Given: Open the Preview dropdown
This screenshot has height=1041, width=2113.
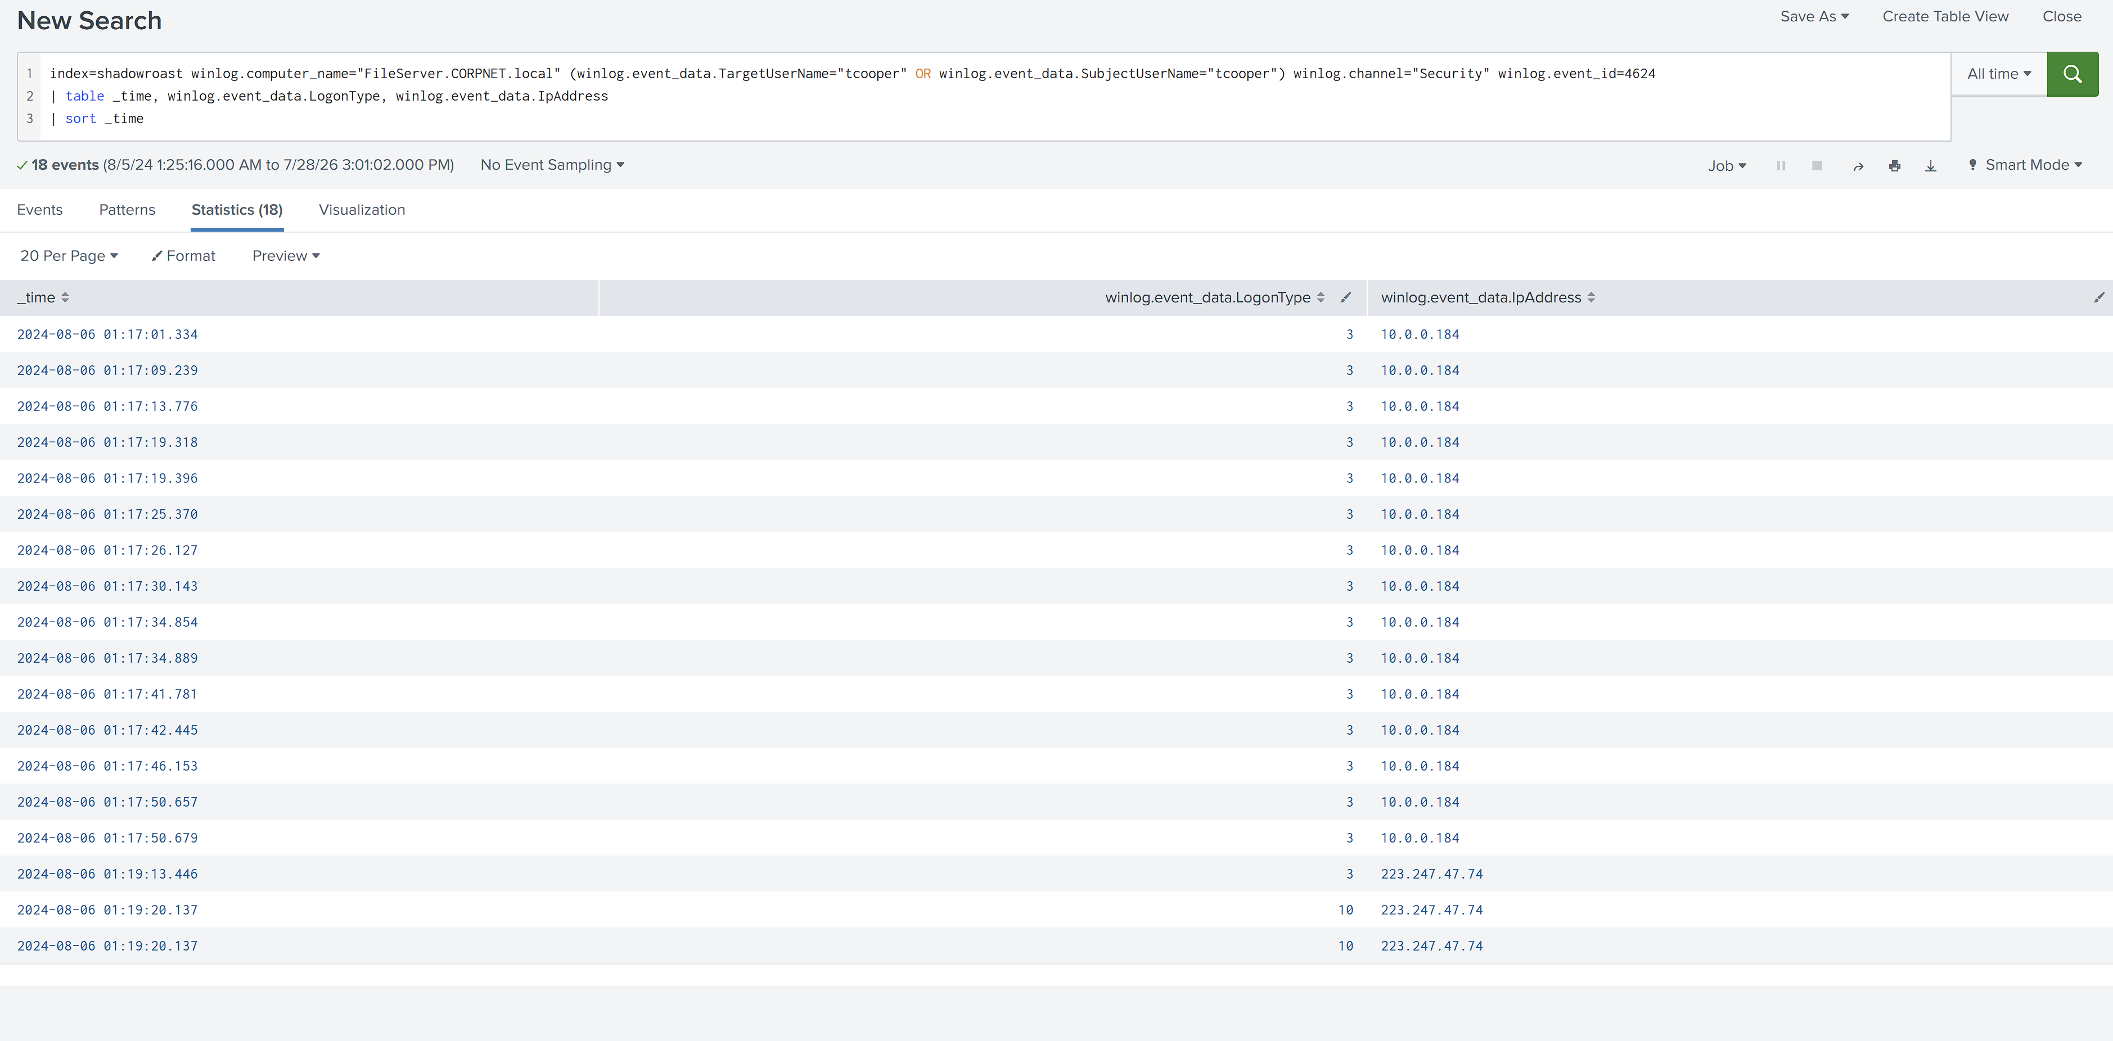Looking at the screenshot, I should click(286, 256).
